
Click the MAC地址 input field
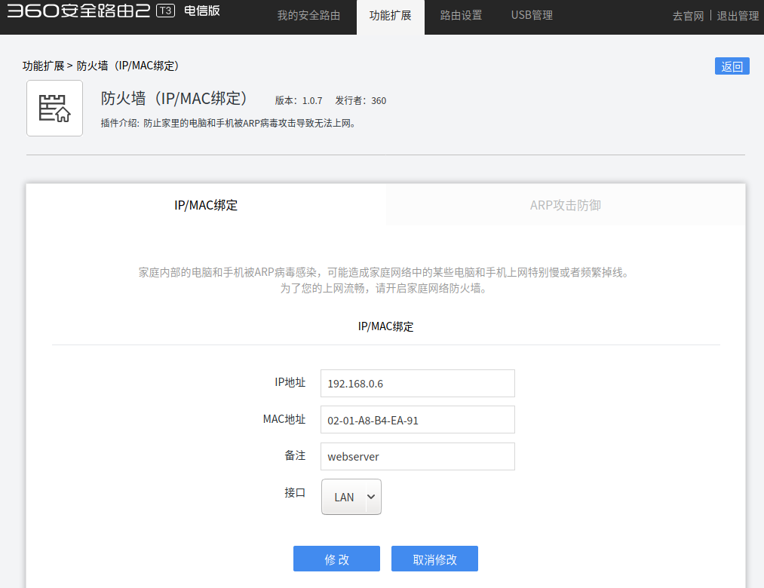tap(417, 420)
